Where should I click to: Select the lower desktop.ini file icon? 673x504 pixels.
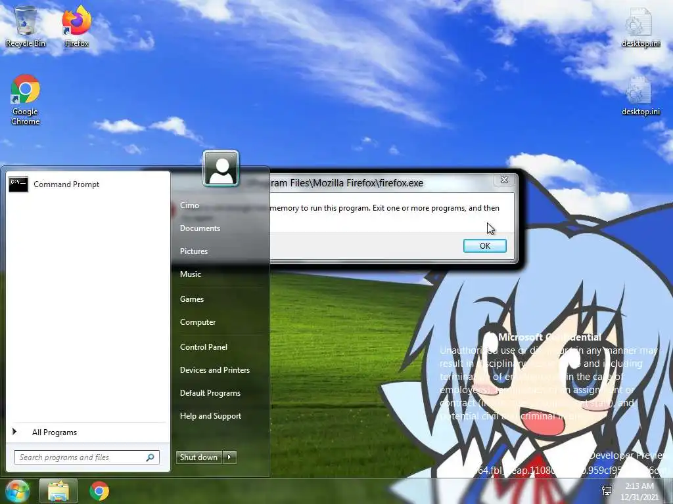[640, 96]
